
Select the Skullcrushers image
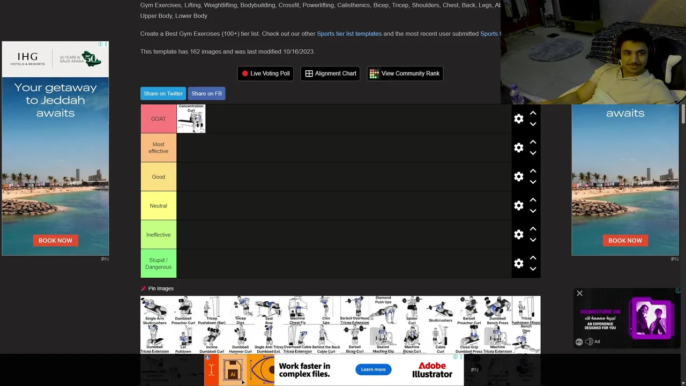[441, 310]
